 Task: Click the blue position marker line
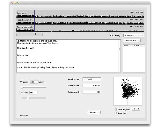click(34, 21)
